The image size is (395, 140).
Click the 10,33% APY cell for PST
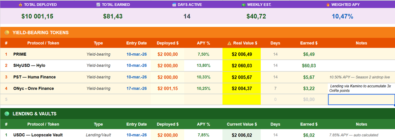[203, 77]
